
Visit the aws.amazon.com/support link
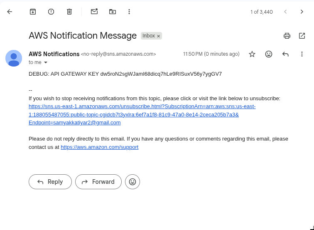[x=100, y=147]
